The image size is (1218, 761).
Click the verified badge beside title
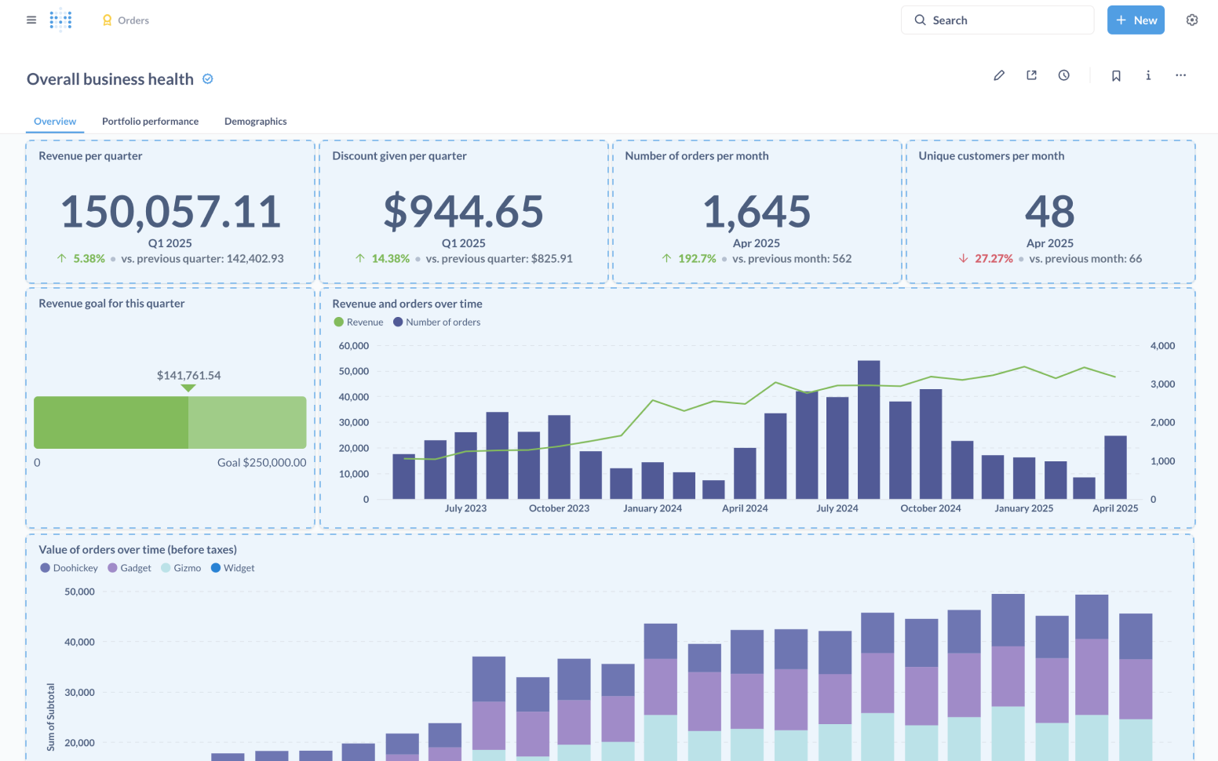pos(208,79)
